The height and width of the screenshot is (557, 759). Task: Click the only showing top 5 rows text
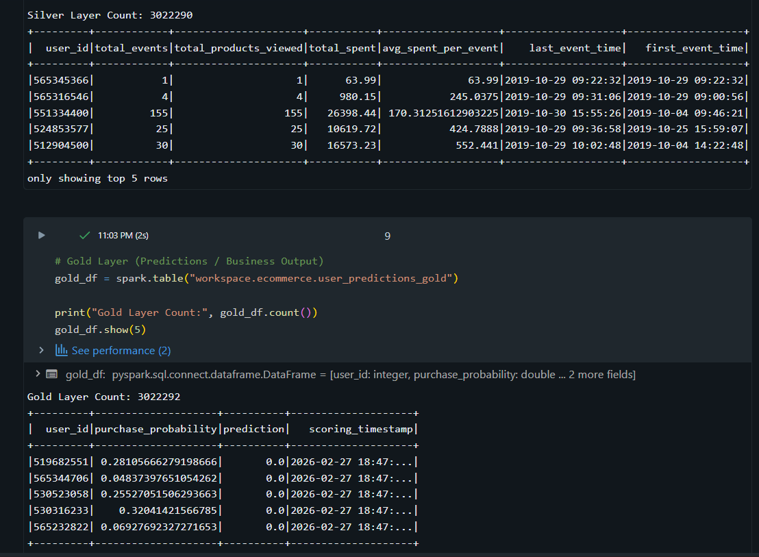[x=97, y=179]
